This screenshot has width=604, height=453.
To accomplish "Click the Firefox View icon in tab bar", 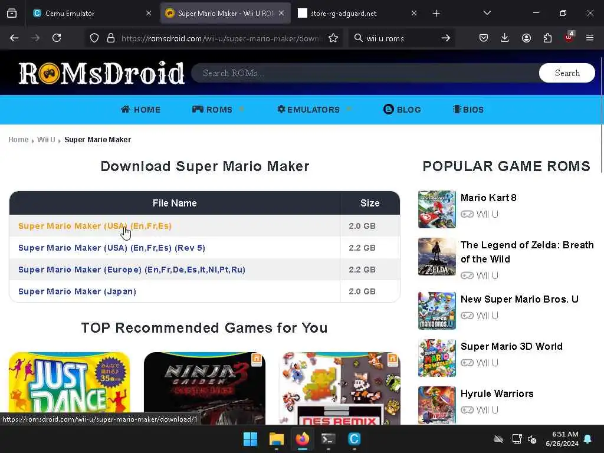I will (12, 13).
